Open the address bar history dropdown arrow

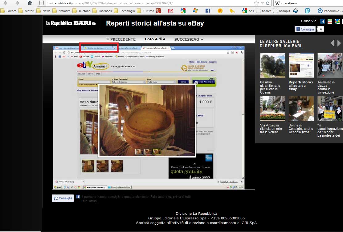coord(262,3)
